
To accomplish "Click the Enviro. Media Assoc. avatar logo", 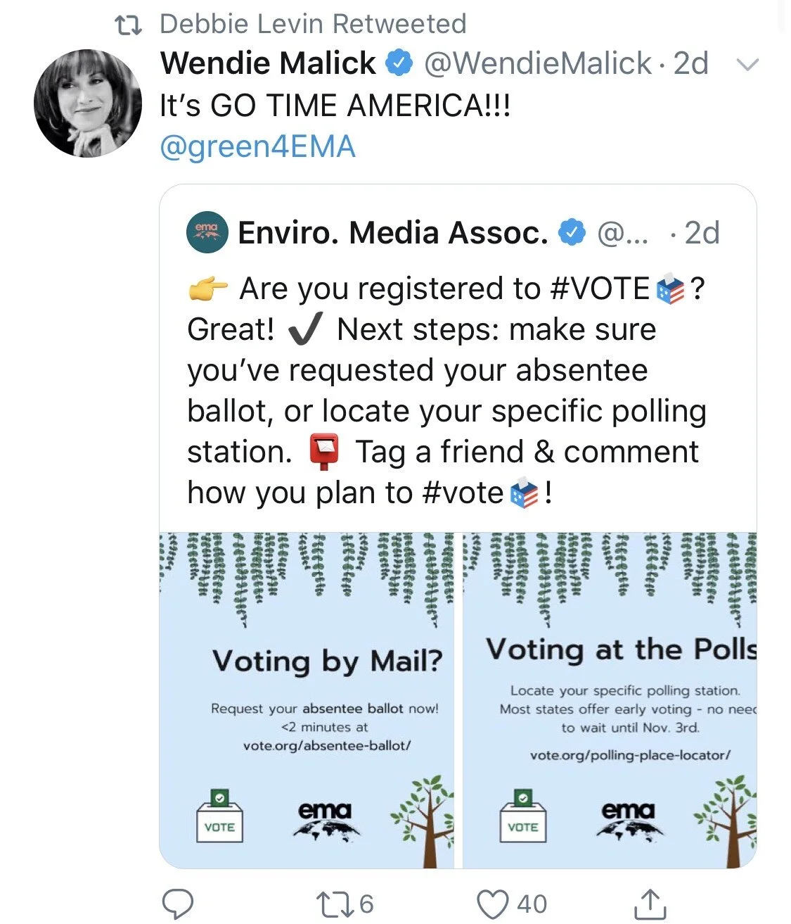I will [207, 232].
